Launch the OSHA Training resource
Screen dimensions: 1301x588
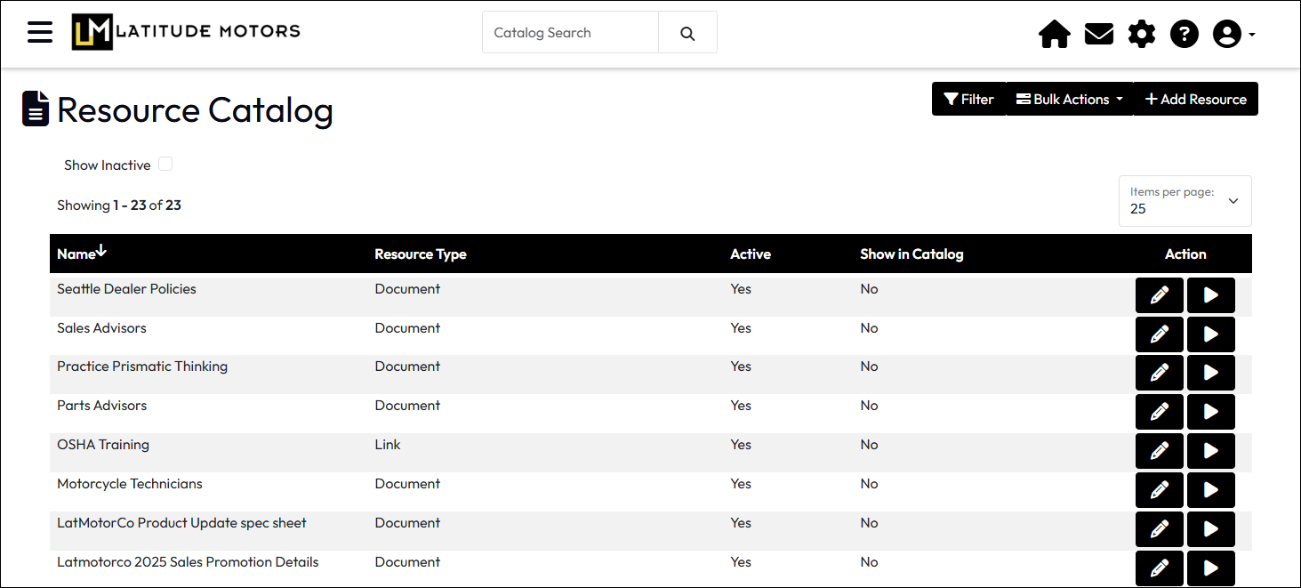pyautogui.click(x=1211, y=451)
